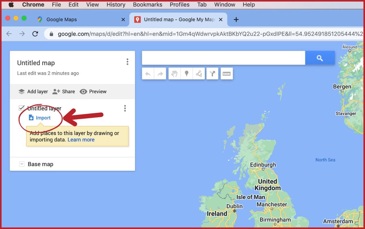
Task: Open the Edit menu
Action: click(x=74, y=4)
